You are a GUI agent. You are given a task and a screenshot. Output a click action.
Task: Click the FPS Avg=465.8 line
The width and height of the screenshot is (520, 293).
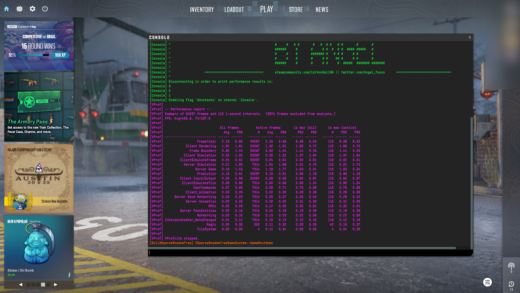click(187, 119)
